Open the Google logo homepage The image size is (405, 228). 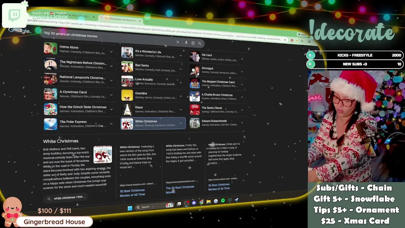tap(19, 30)
